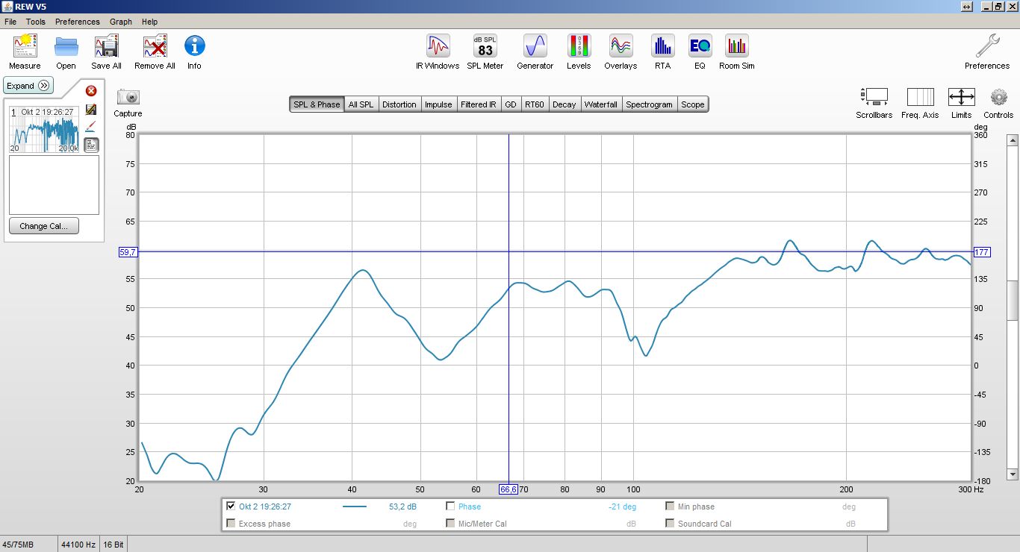Uncheck the Okt 2 19:26:27 trace checkbox
Screen dimensions: 1020x552
[x=231, y=506]
